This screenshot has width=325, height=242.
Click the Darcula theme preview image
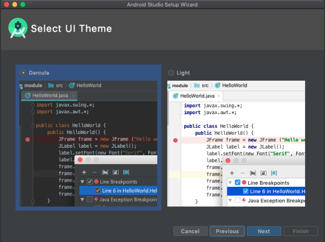[88, 143]
